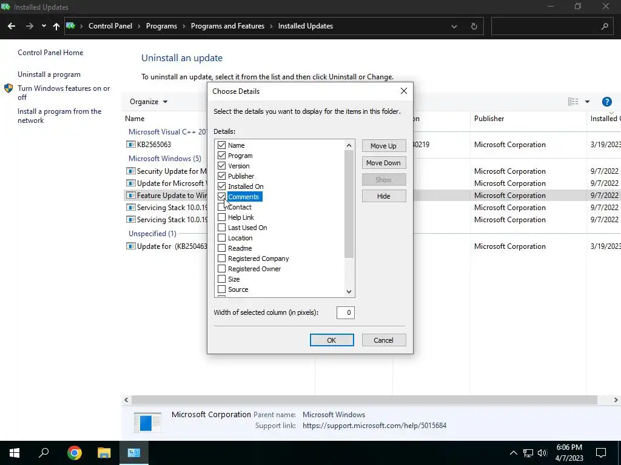This screenshot has width=621, height=465.
Task: Open Programs and Features breadcrumb
Action: tap(227, 26)
